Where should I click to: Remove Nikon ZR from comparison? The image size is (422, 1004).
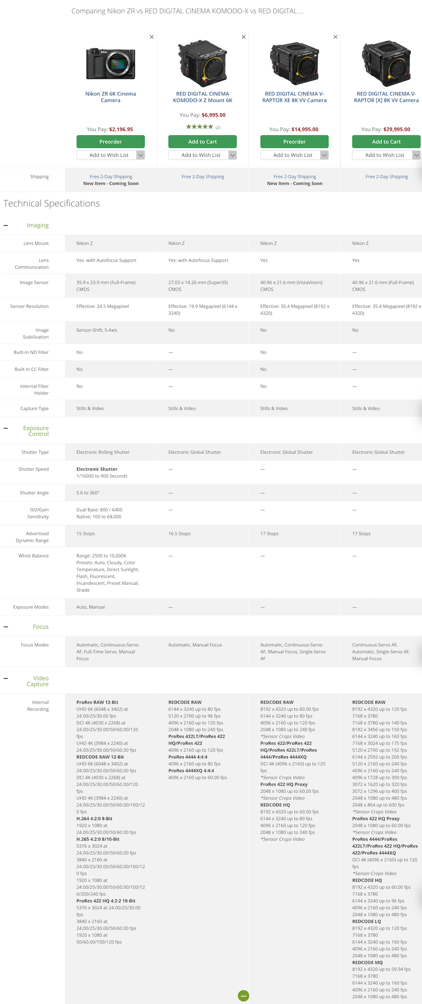(x=152, y=37)
